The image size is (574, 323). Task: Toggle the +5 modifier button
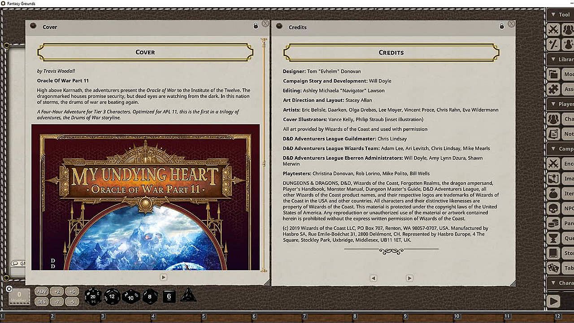coord(72,292)
